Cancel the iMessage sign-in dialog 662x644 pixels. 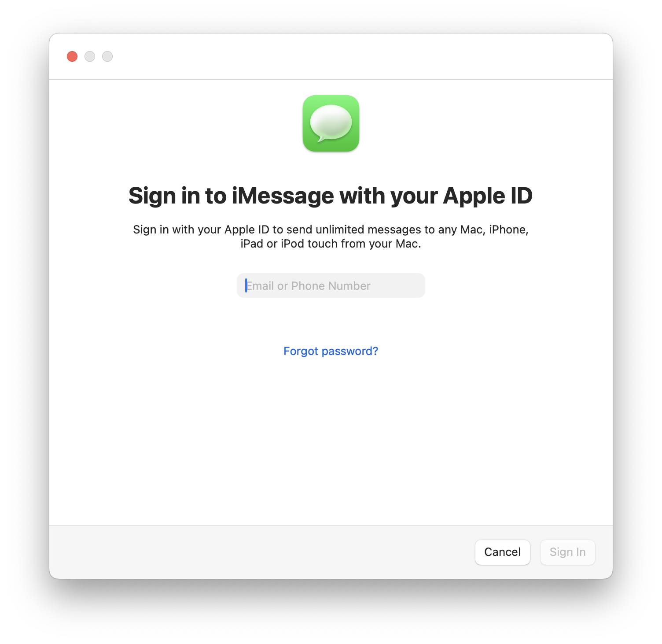tap(502, 552)
